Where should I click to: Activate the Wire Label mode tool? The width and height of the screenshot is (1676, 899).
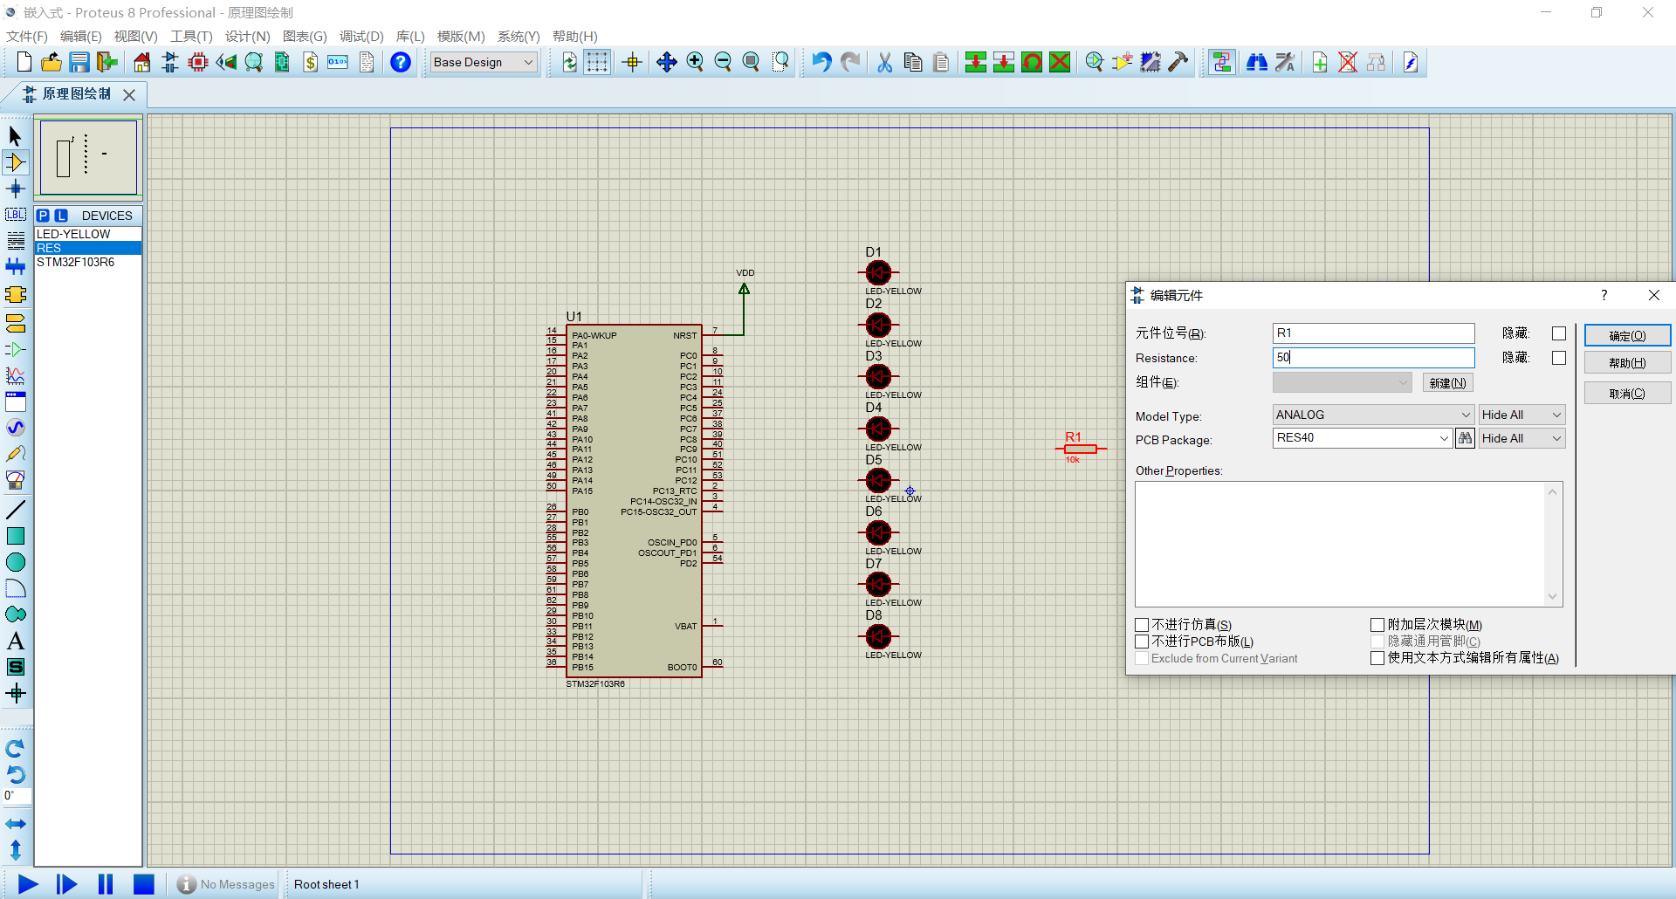16,214
